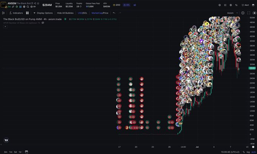Click Hide All Bubbles
The image size is (257, 154).
tap(65, 13)
